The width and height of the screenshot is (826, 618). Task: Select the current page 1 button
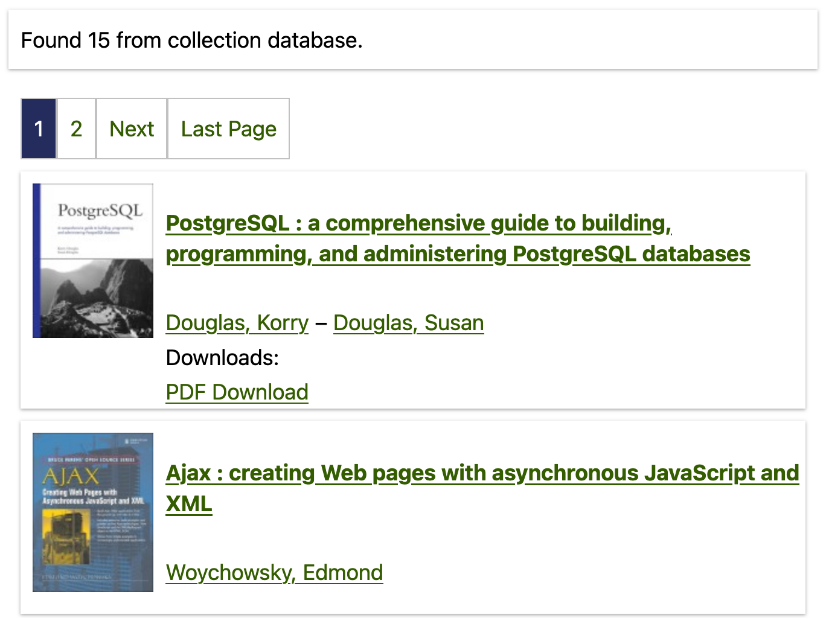pyautogui.click(x=39, y=129)
